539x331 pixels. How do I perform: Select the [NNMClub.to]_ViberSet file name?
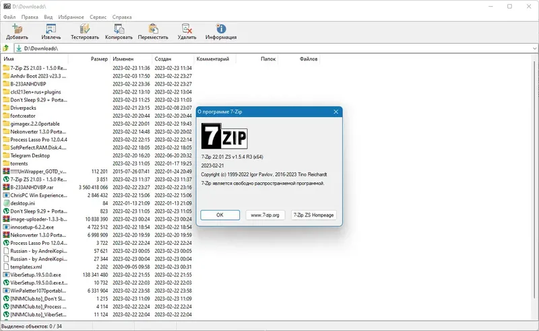38,315
